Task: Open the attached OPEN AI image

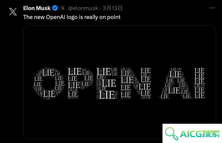Action: point(120,82)
